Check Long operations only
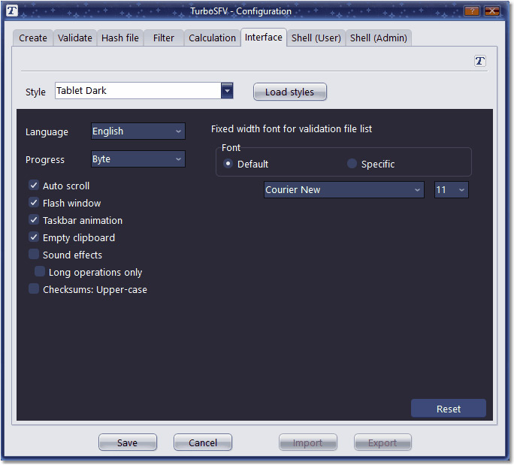This screenshot has height=465, width=514. coord(40,271)
